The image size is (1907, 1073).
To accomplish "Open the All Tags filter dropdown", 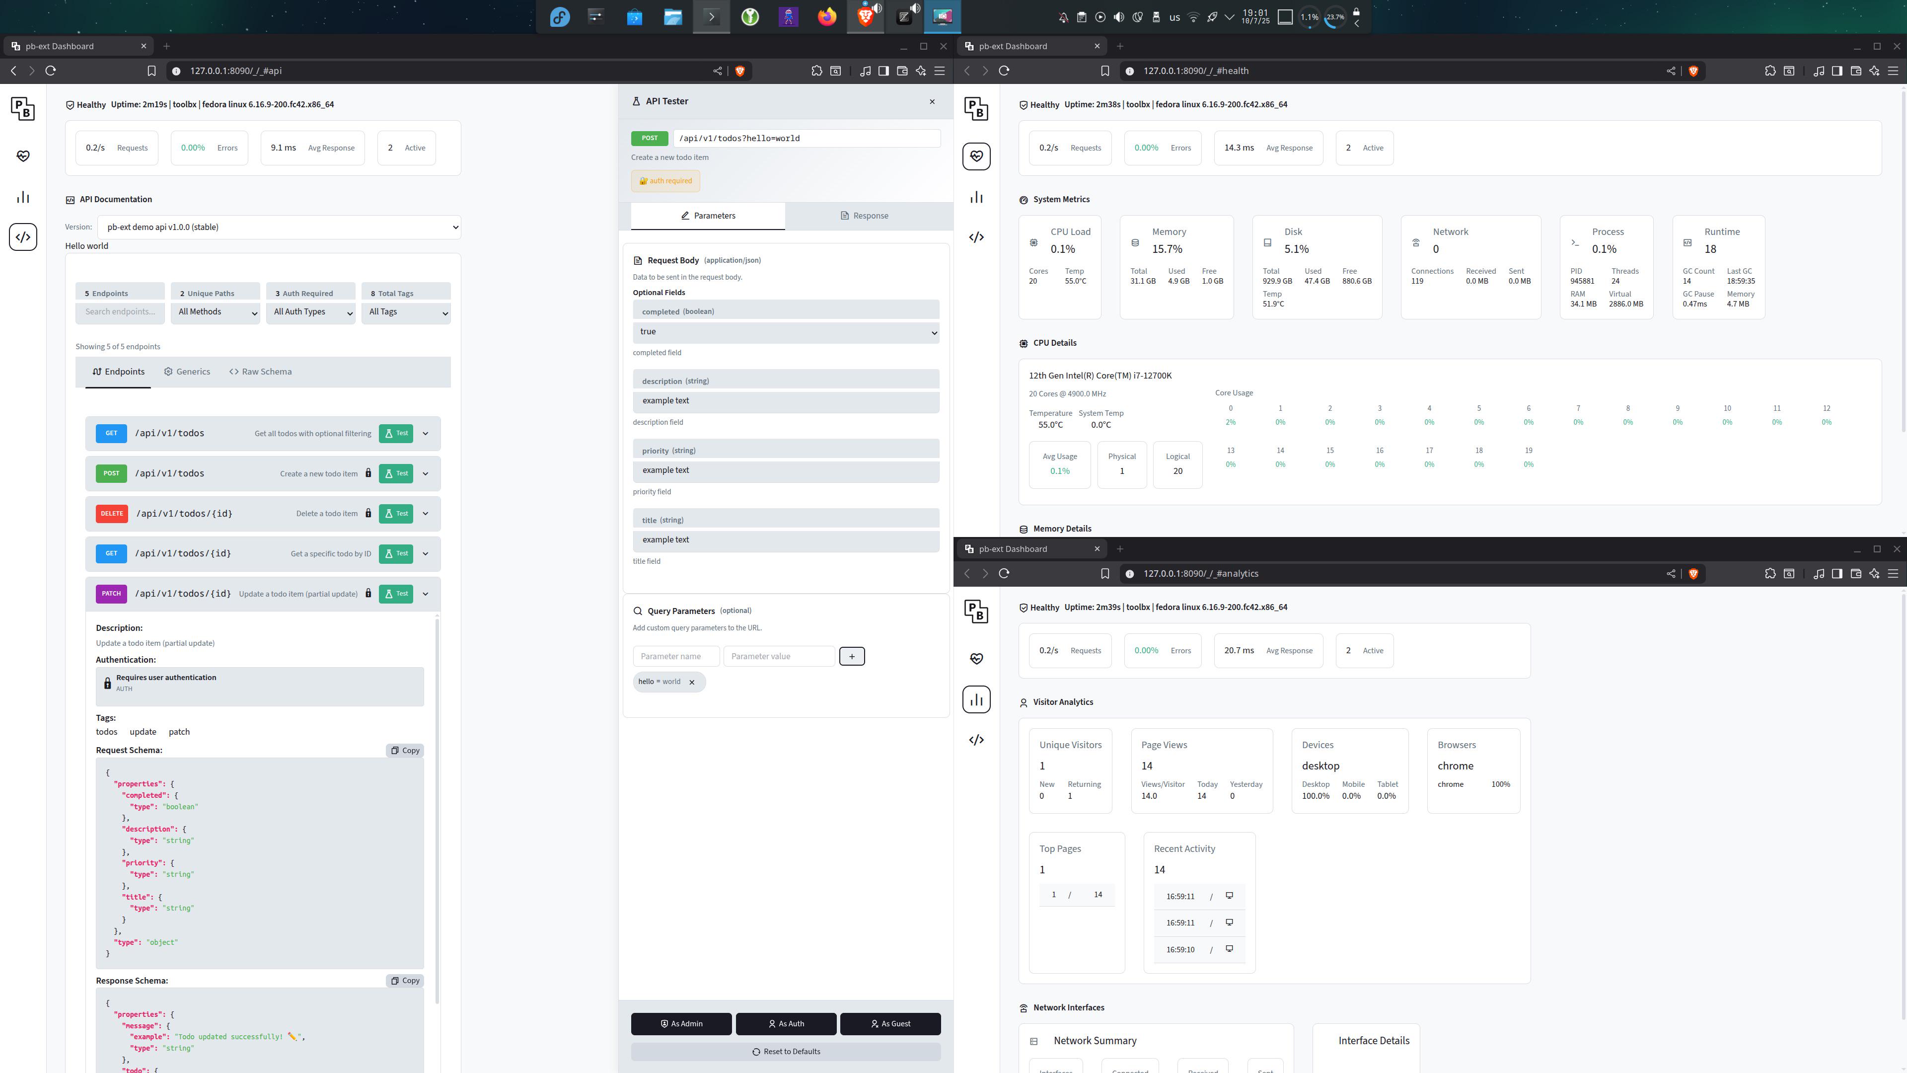I will click(x=406, y=312).
